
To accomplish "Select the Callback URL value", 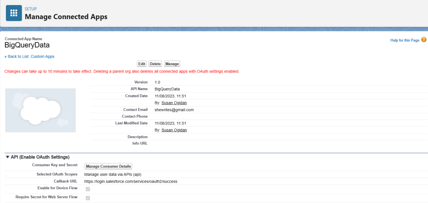I will 131,181.
